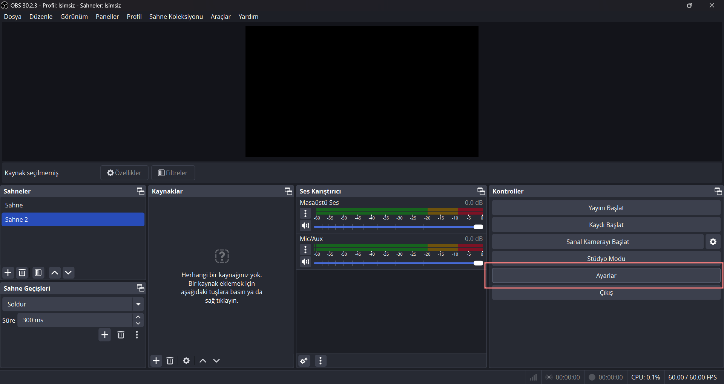Open source properties gear in Kaynaklar
Image resolution: width=724 pixels, height=384 pixels.
(186, 361)
